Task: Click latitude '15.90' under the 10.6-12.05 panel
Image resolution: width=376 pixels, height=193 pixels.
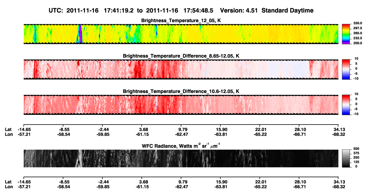Action: click(x=221, y=129)
